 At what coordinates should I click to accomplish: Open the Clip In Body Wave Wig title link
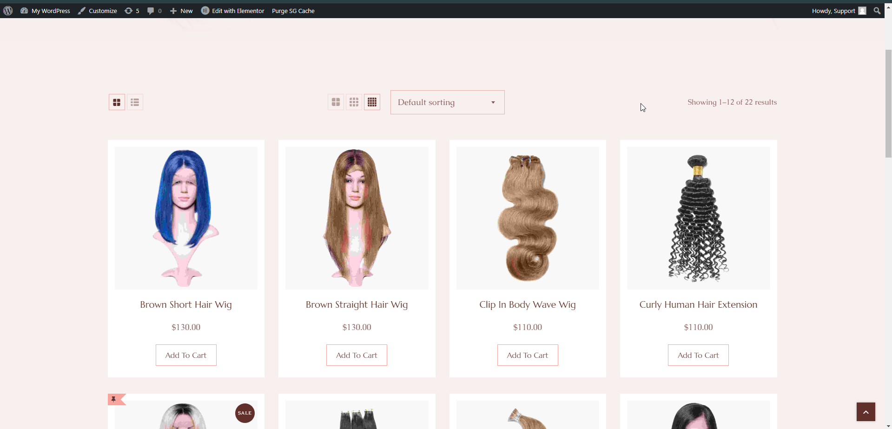(x=528, y=304)
